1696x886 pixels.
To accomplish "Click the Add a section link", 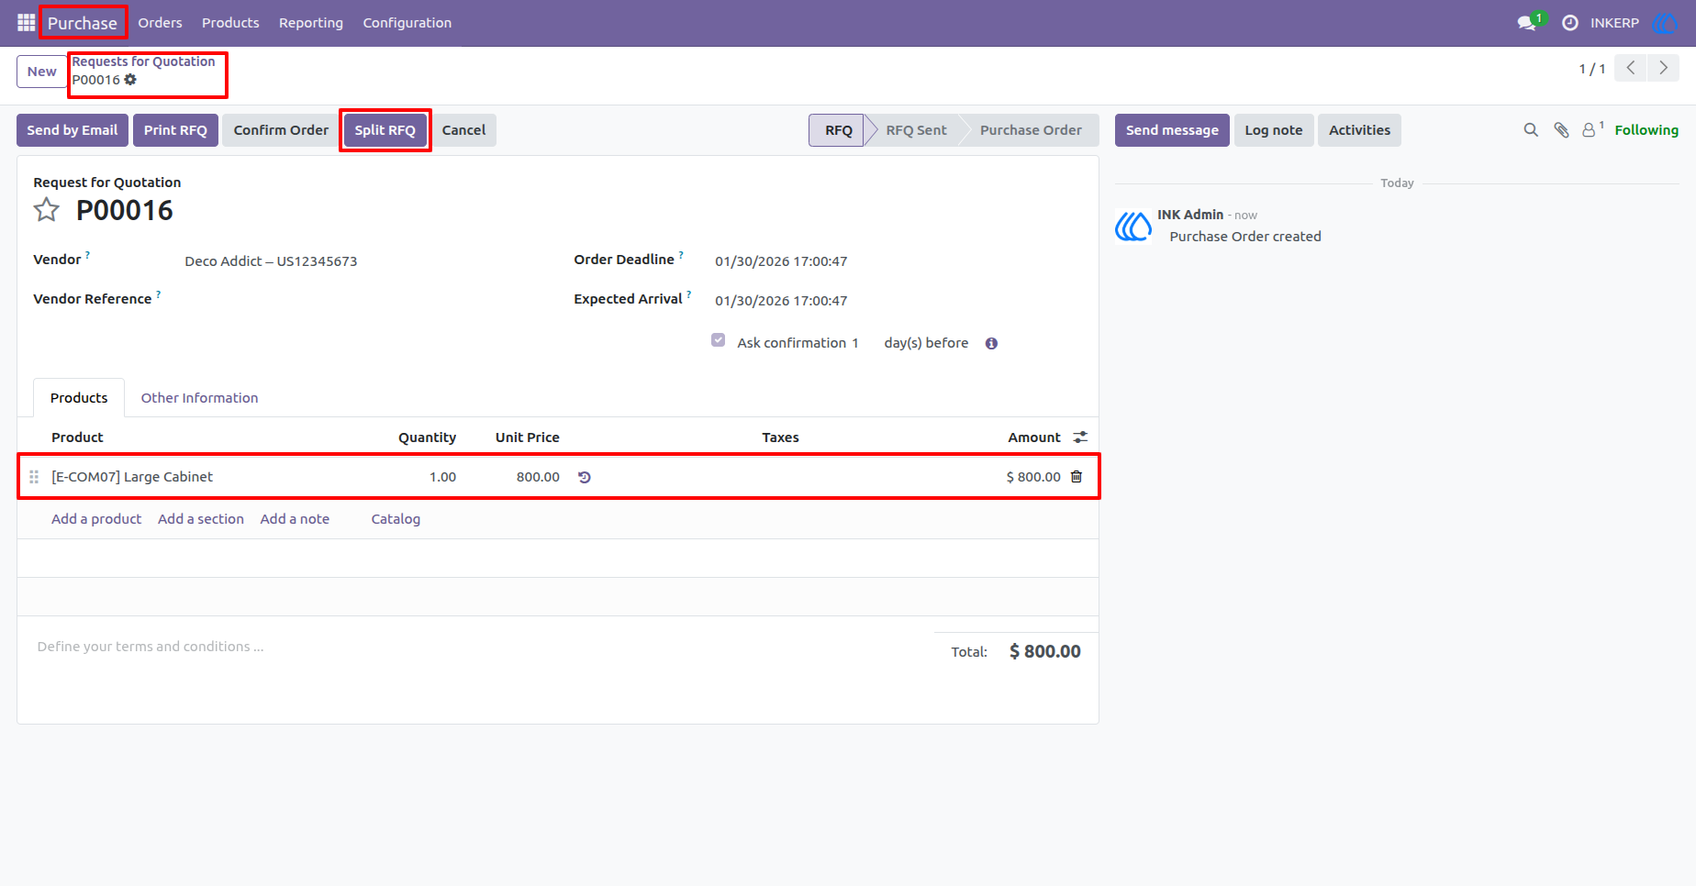I will [x=201, y=519].
